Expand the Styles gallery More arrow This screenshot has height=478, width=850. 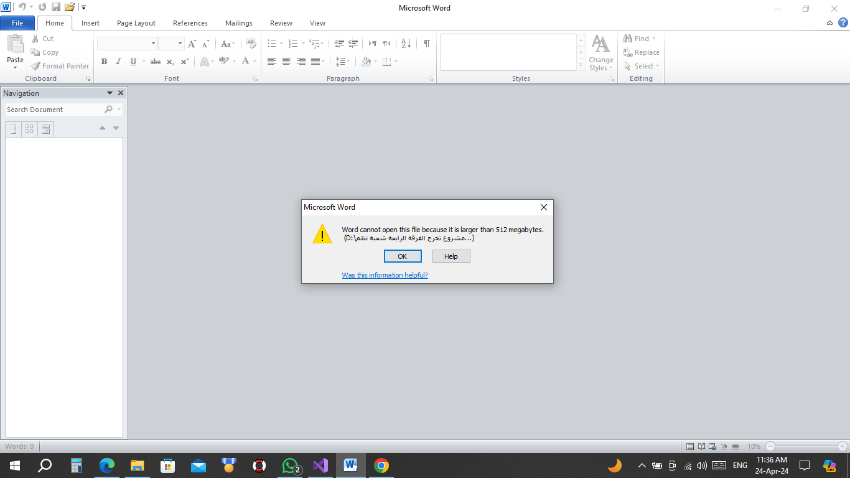click(581, 66)
